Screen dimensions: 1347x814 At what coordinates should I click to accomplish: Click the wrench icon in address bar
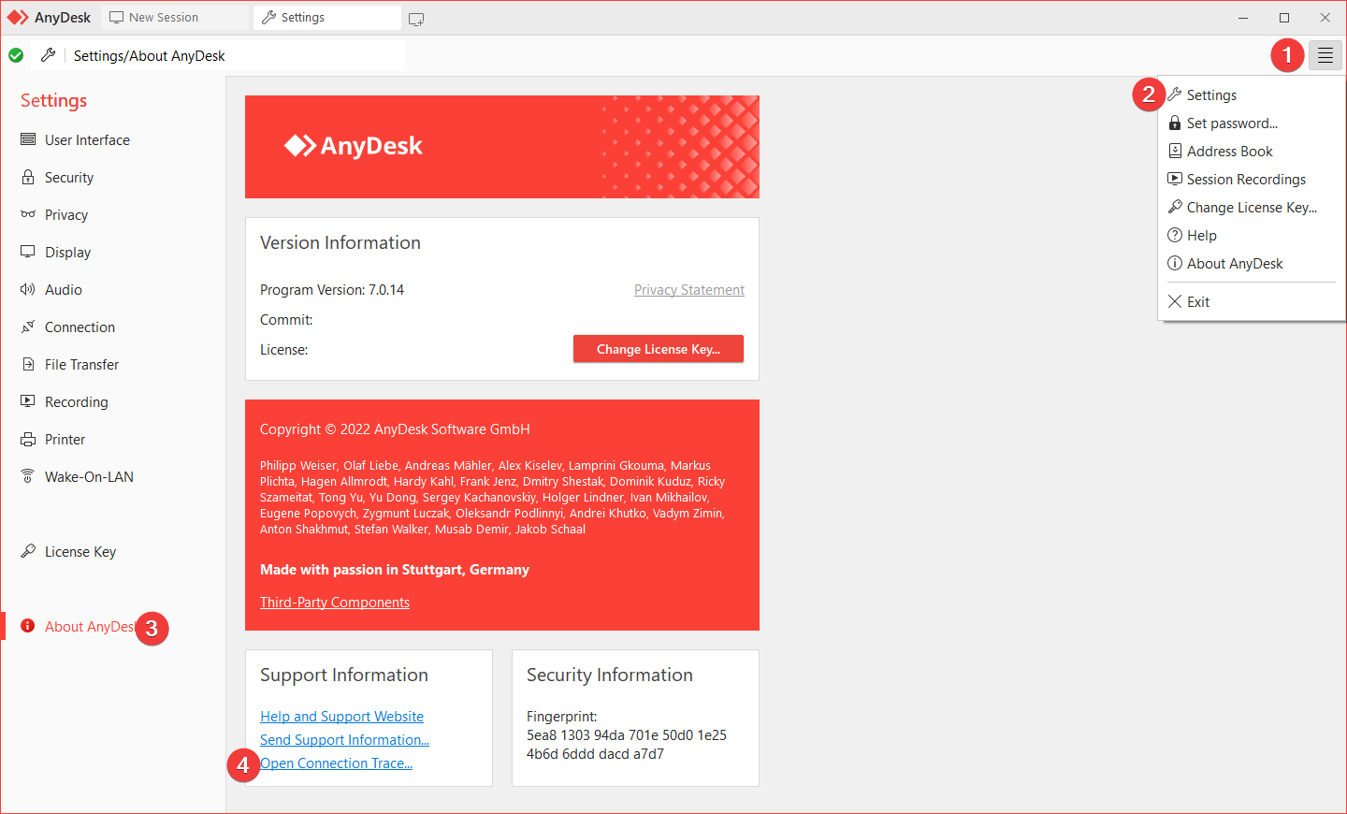coord(49,55)
